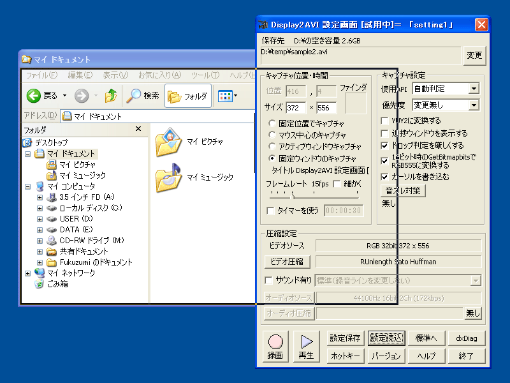Viewport: 510px width, 383px height.
Task: Click the 検索 search magnifier button
Action: [143, 96]
